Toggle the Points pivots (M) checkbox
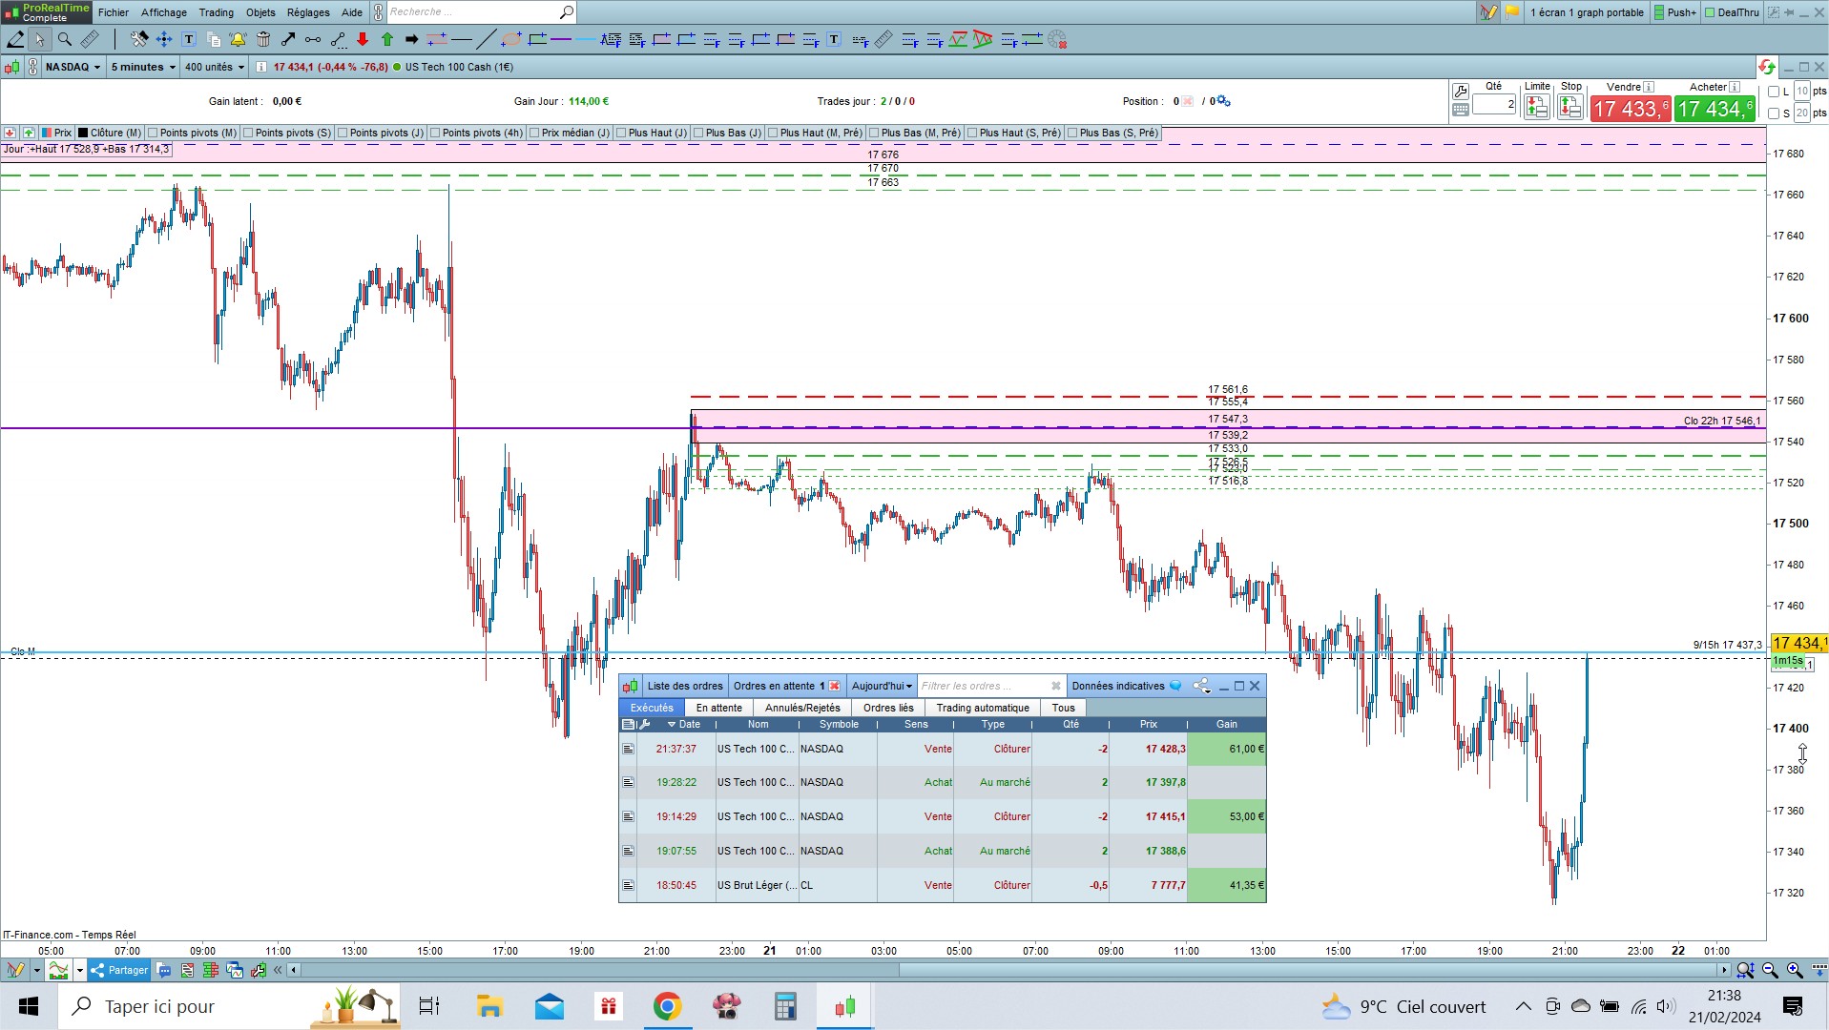The height and width of the screenshot is (1030, 1829). pos(154,133)
